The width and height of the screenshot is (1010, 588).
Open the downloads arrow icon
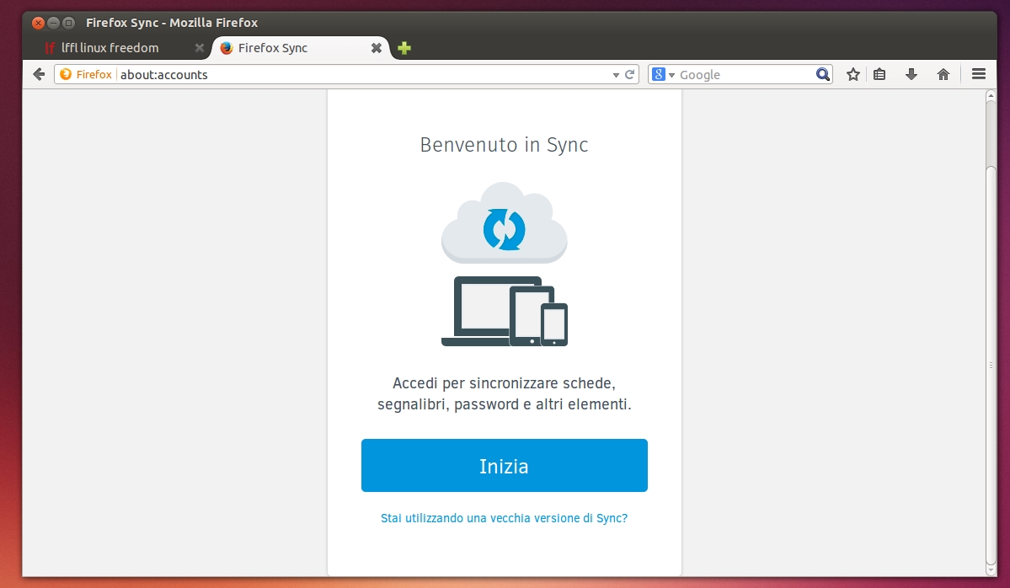911,75
